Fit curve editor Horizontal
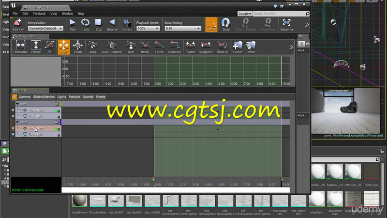This screenshot has height=218, width=387. coord(20,47)
